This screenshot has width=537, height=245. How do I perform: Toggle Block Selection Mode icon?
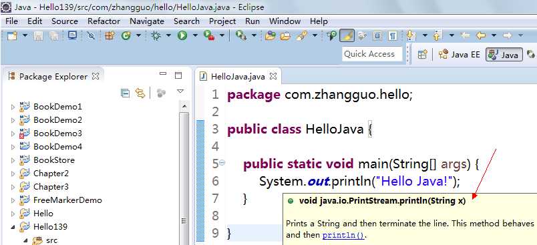(377, 35)
